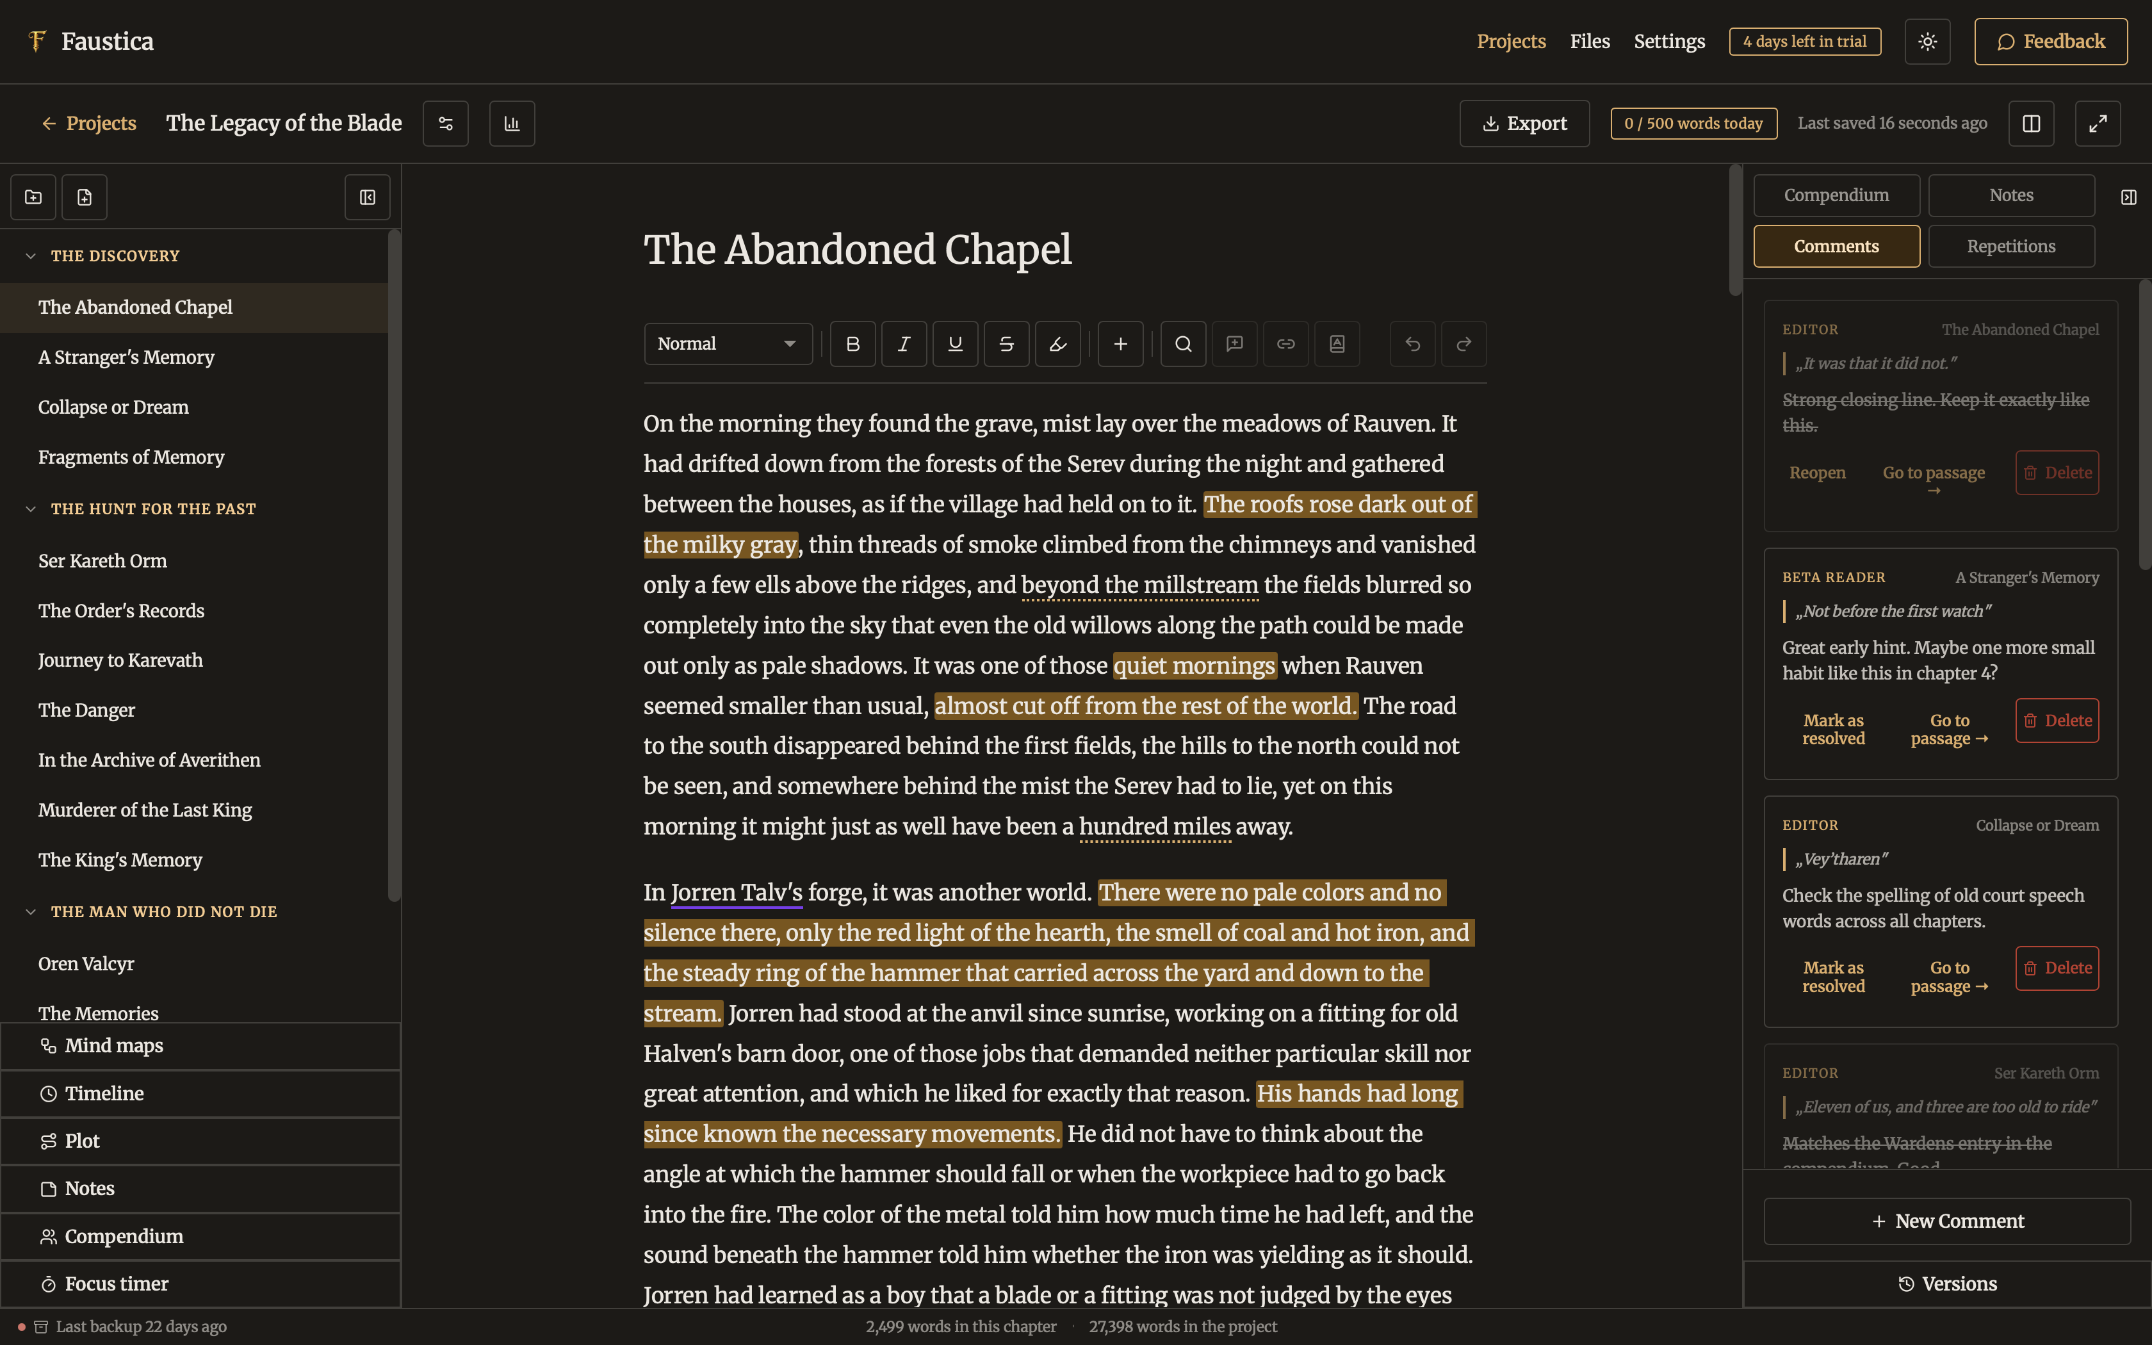The height and width of the screenshot is (1345, 2152).
Task: Insert a link with chain icon
Action: coord(1286,343)
